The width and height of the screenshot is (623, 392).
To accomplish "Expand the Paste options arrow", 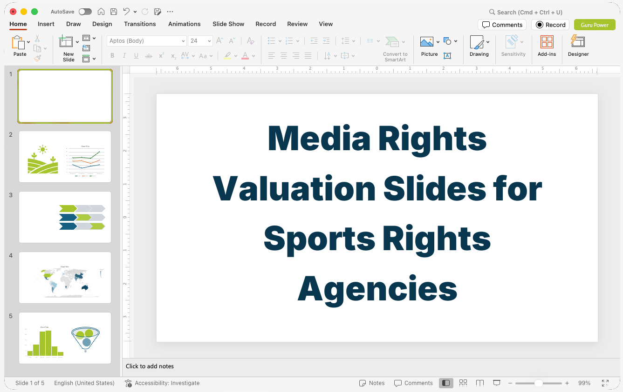I will click(x=28, y=42).
